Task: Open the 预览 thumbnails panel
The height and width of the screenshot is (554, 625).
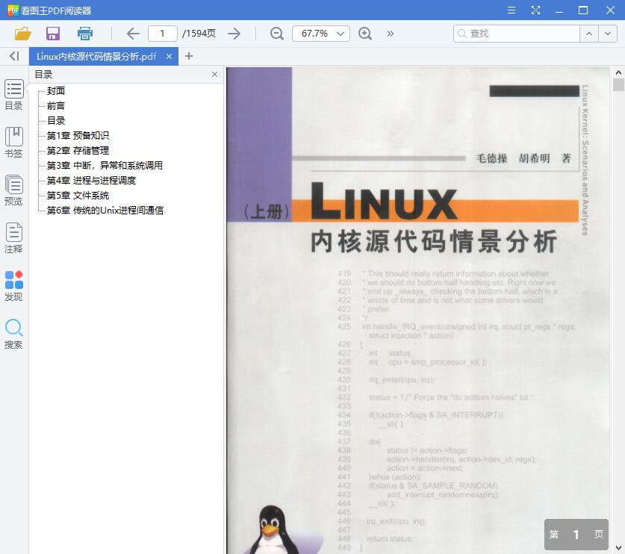Action: click(14, 190)
